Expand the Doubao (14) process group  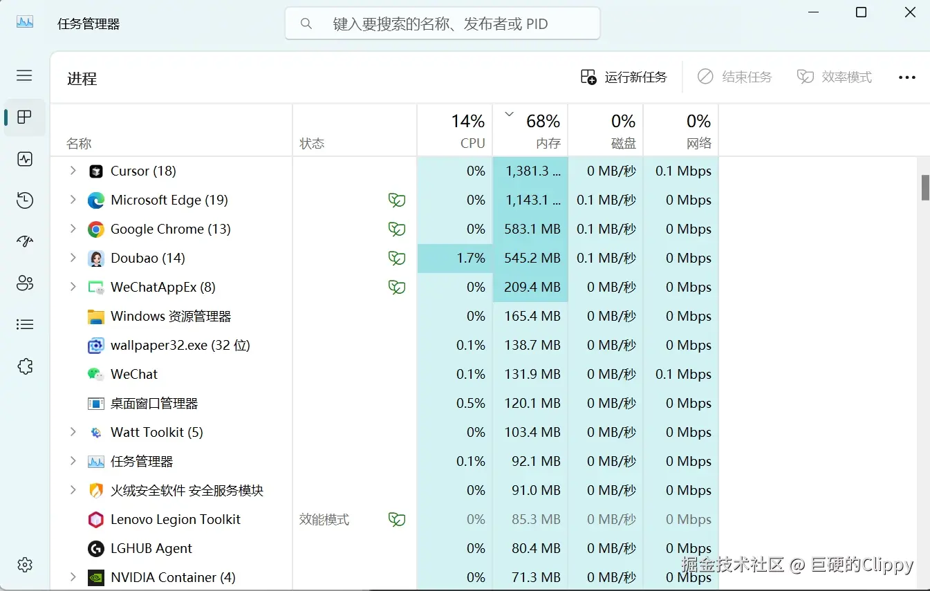pyautogui.click(x=73, y=258)
